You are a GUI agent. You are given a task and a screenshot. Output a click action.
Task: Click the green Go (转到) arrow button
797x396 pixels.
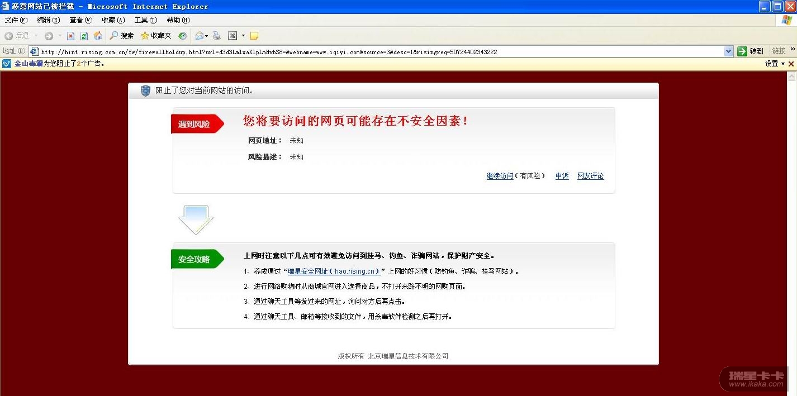pos(750,51)
